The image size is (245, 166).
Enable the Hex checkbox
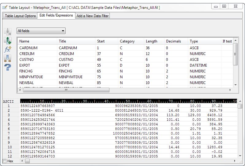[x=4, y=161]
